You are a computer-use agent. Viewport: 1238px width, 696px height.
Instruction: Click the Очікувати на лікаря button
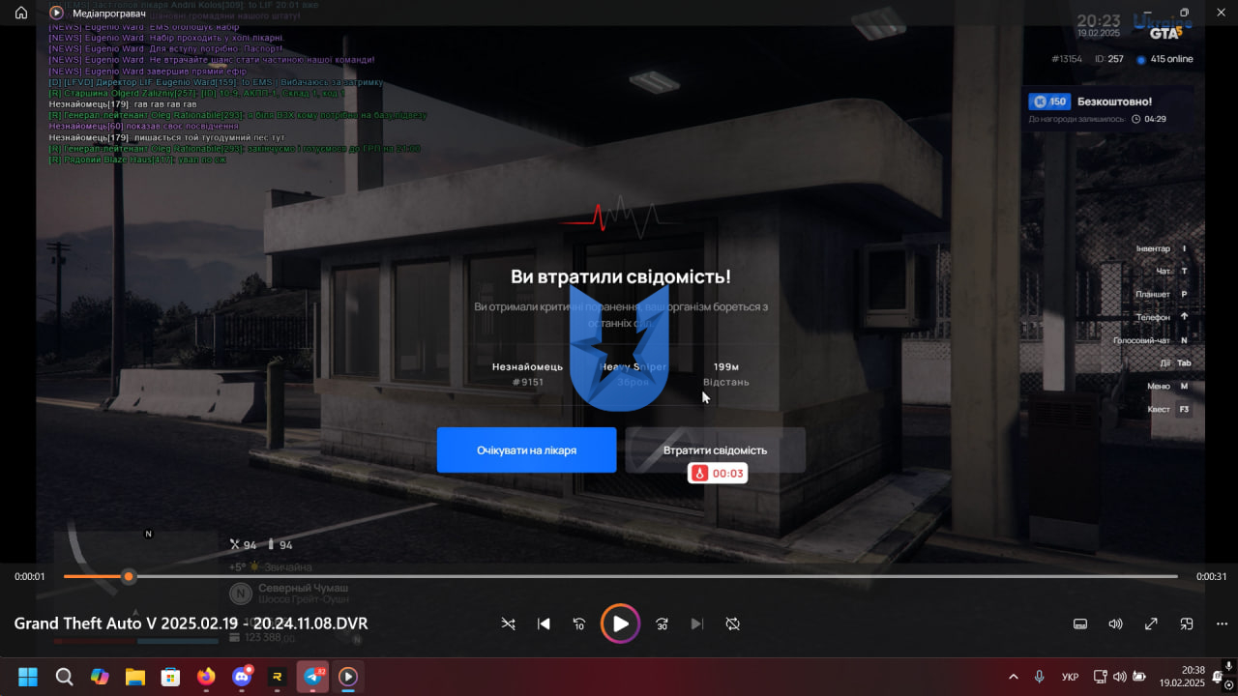coord(526,450)
